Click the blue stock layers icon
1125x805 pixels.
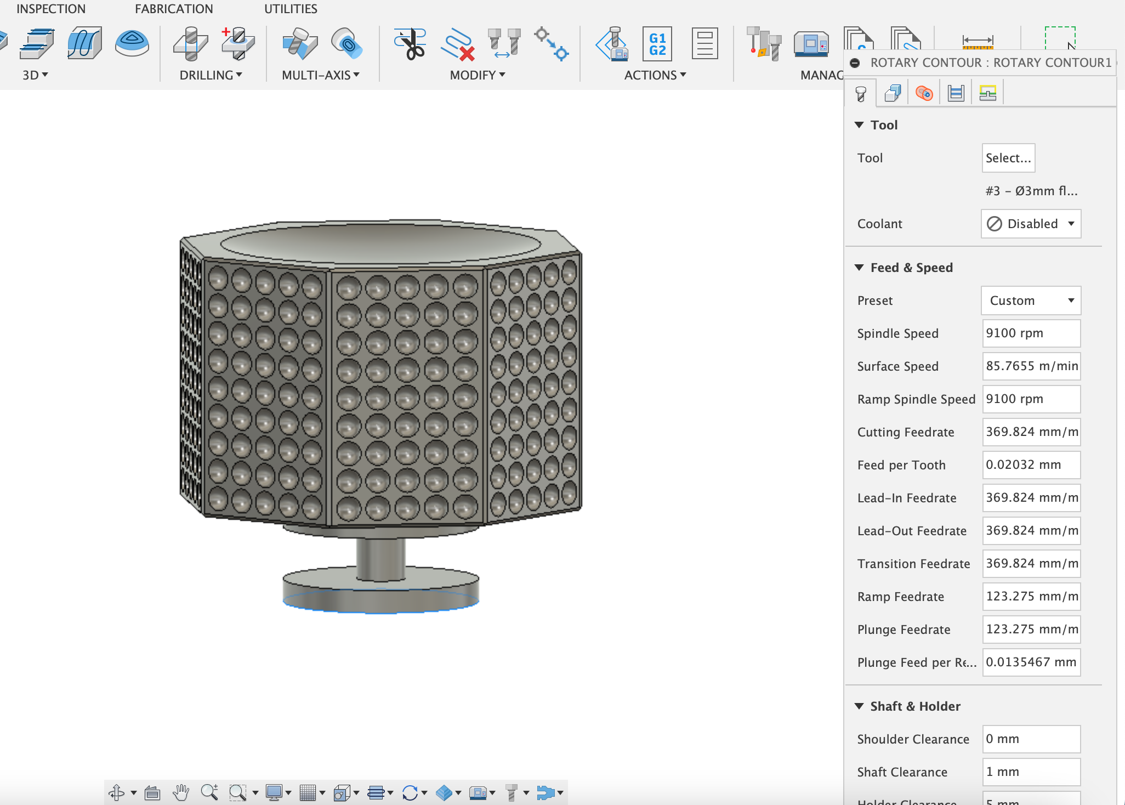[x=444, y=792]
